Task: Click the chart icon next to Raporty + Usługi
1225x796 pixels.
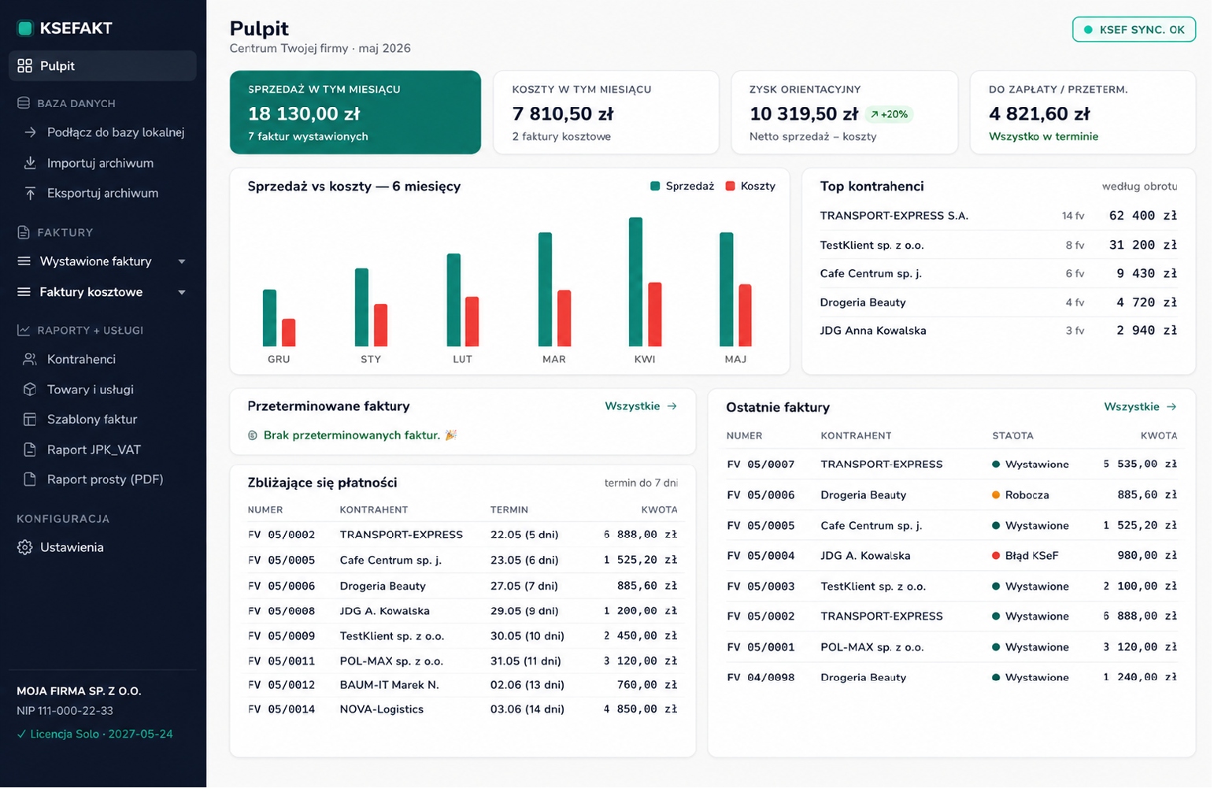Action: coord(24,330)
